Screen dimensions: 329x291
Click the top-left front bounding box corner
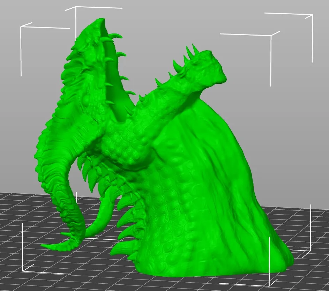(x=21, y=27)
